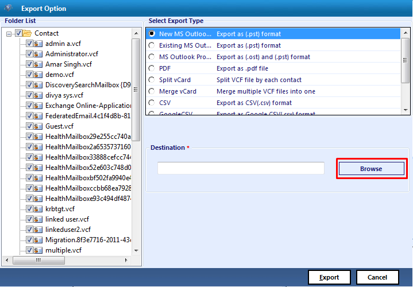Toggle the Amar Singh.vcf checkbox

click(29, 64)
